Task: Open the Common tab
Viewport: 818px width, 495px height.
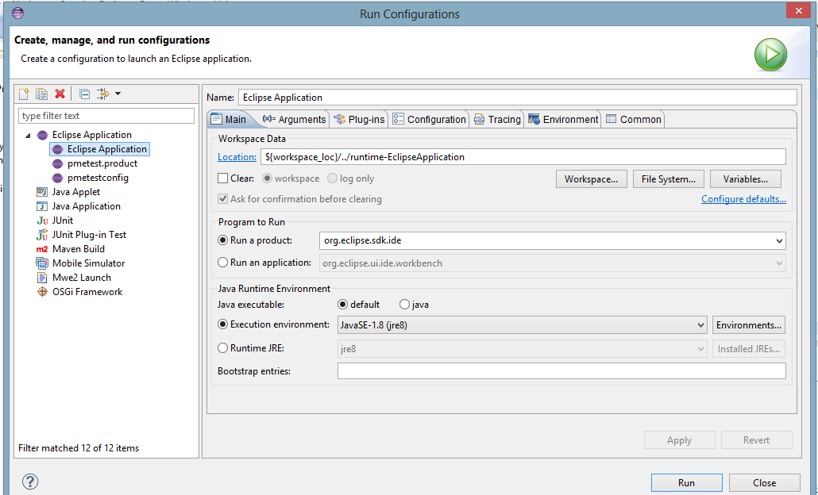Action: click(633, 119)
